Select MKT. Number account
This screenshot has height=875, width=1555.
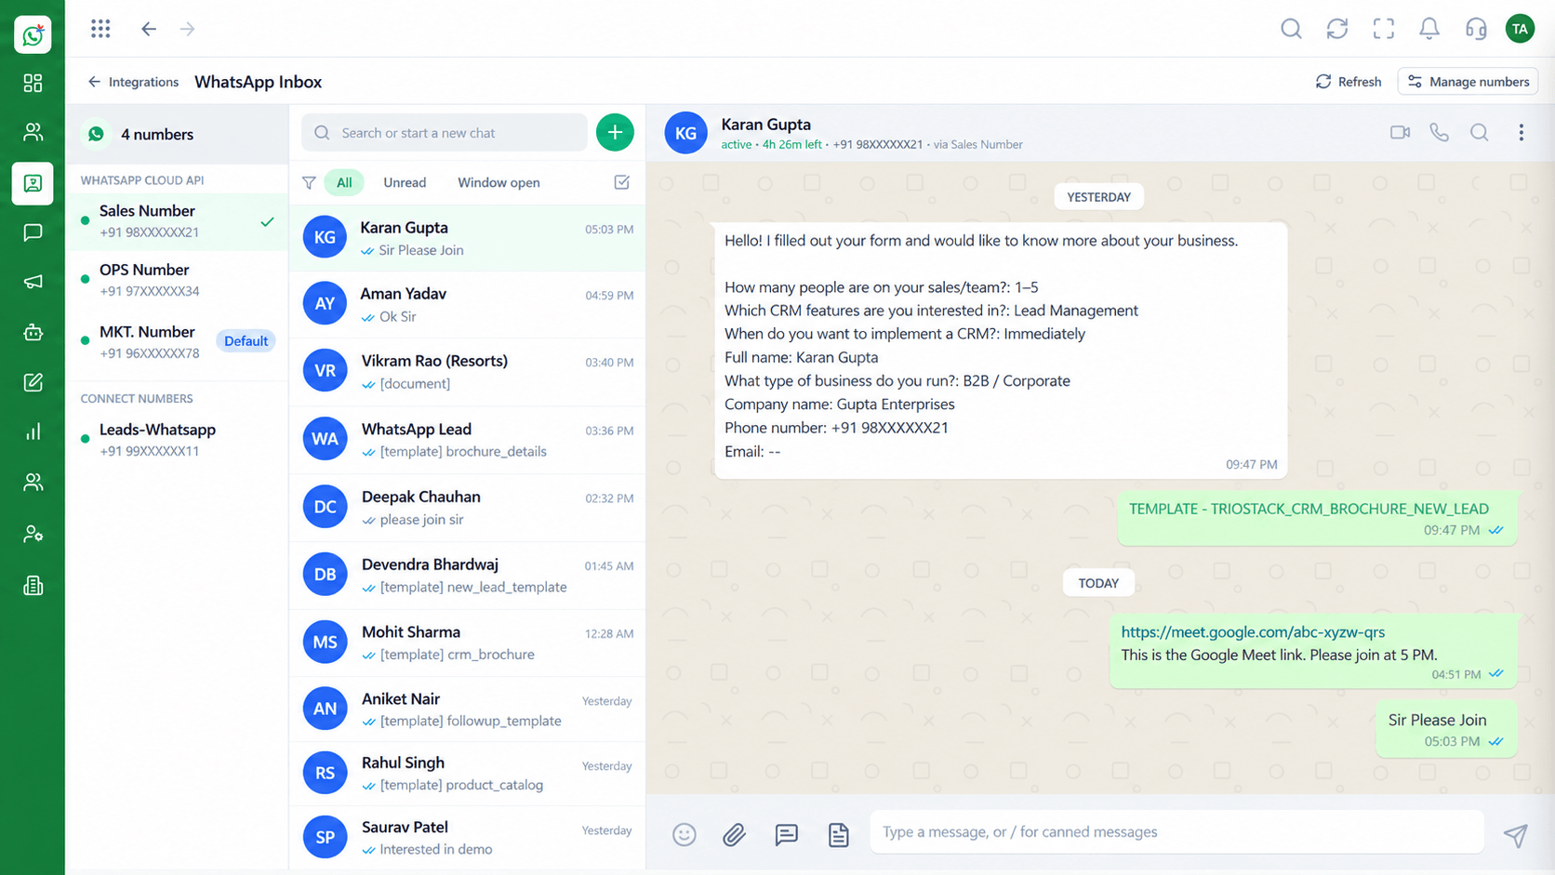coord(178,341)
